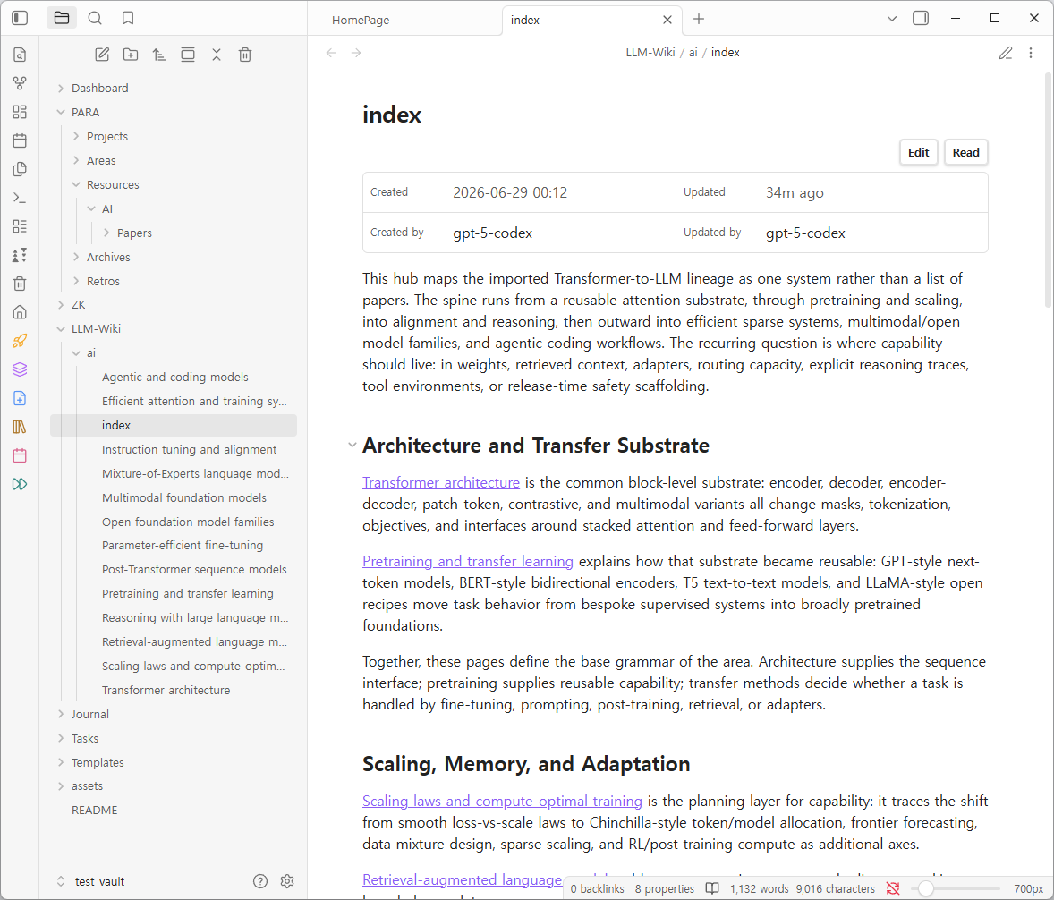This screenshot has width=1054, height=900.
Task: Open settings gear beside vault name
Action: click(288, 881)
